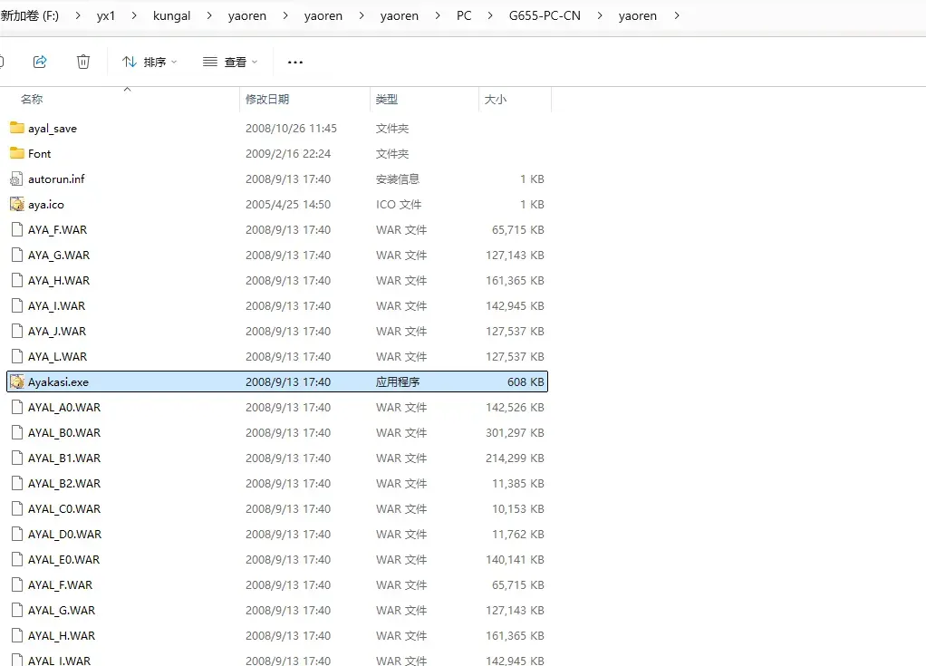The image size is (926, 666).
Task: Click the 2008/10/26 11:45 date cell
Action: [291, 128]
